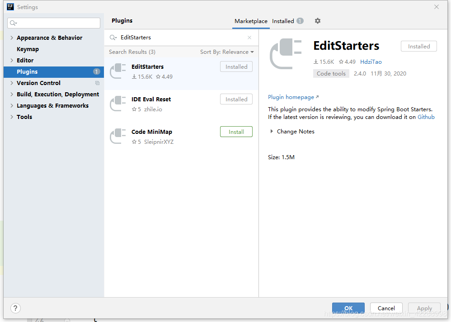Screen dimensions: 451x322
Task: Open the Github download link
Action: [x=426, y=117]
